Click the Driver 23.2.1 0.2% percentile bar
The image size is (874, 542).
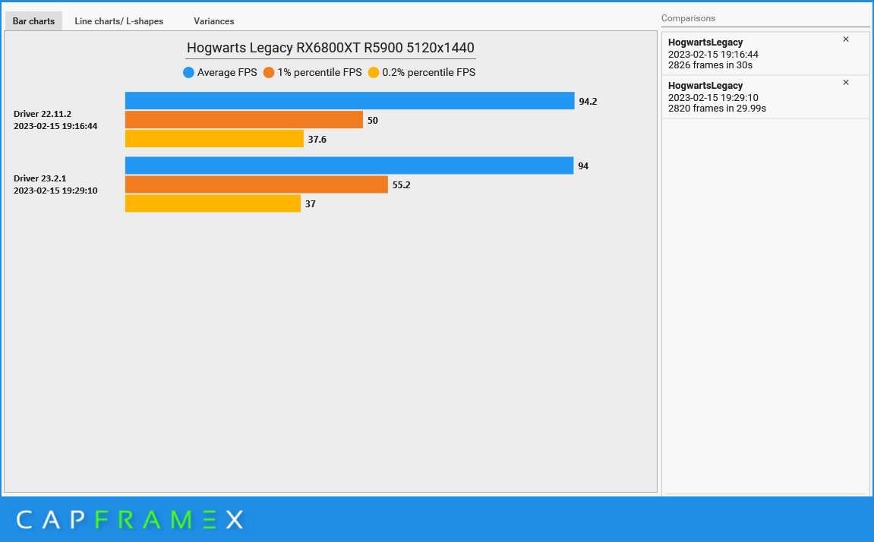point(213,203)
